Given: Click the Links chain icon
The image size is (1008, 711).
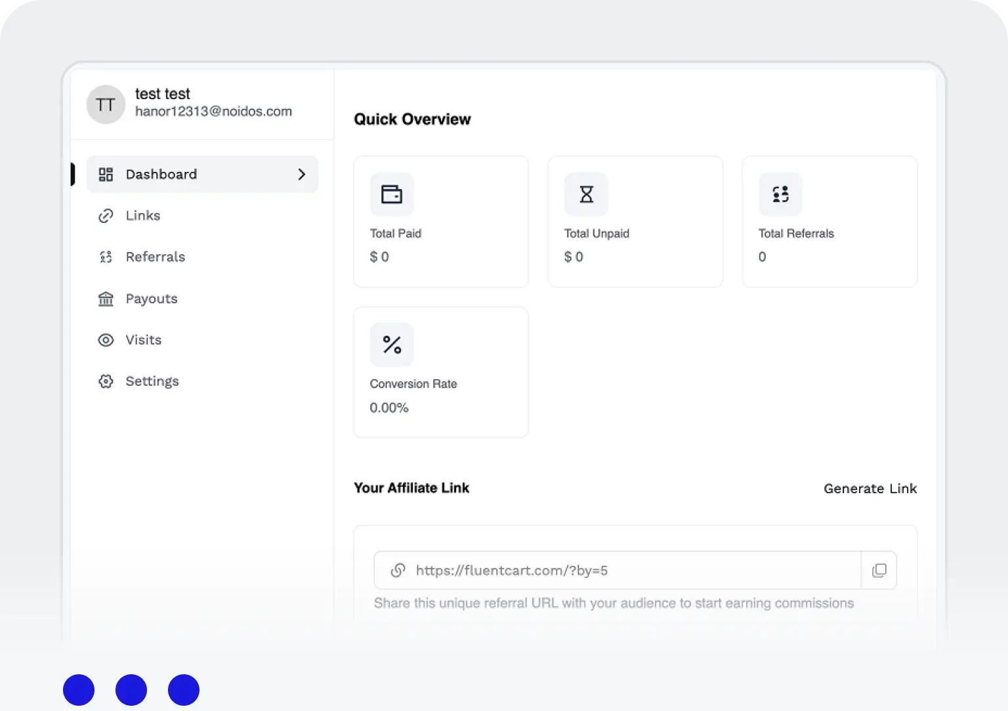Looking at the screenshot, I should coord(106,215).
